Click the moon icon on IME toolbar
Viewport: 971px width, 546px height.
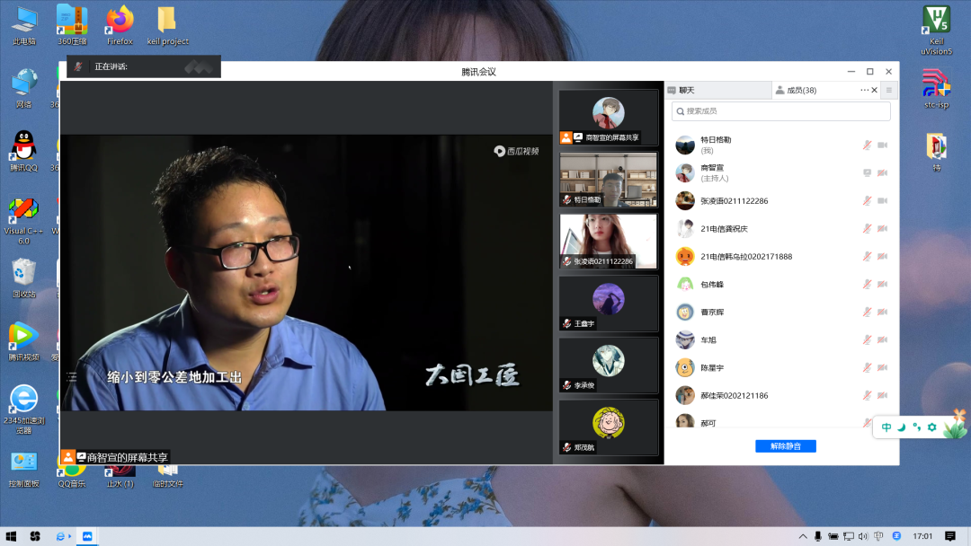902,427
